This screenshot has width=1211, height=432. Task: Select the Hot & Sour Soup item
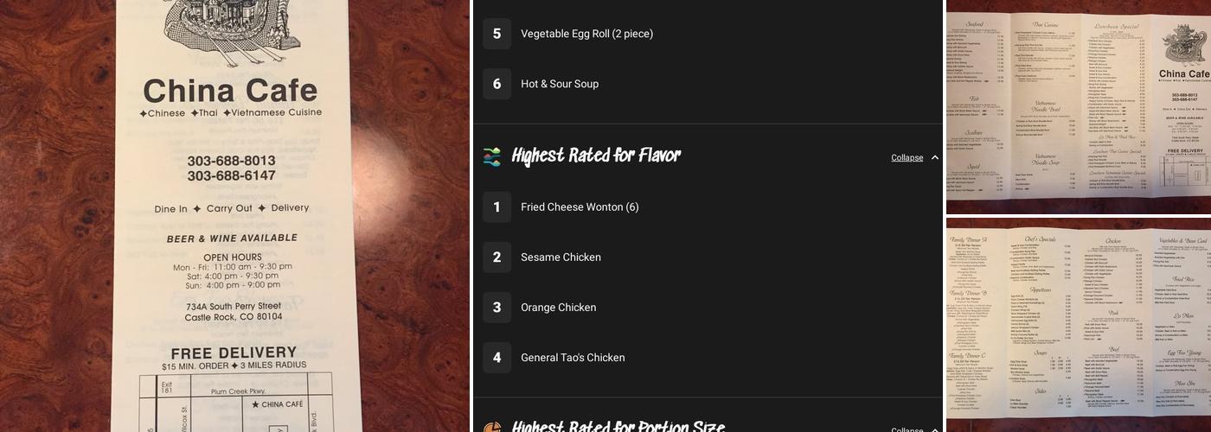[560, 84]
